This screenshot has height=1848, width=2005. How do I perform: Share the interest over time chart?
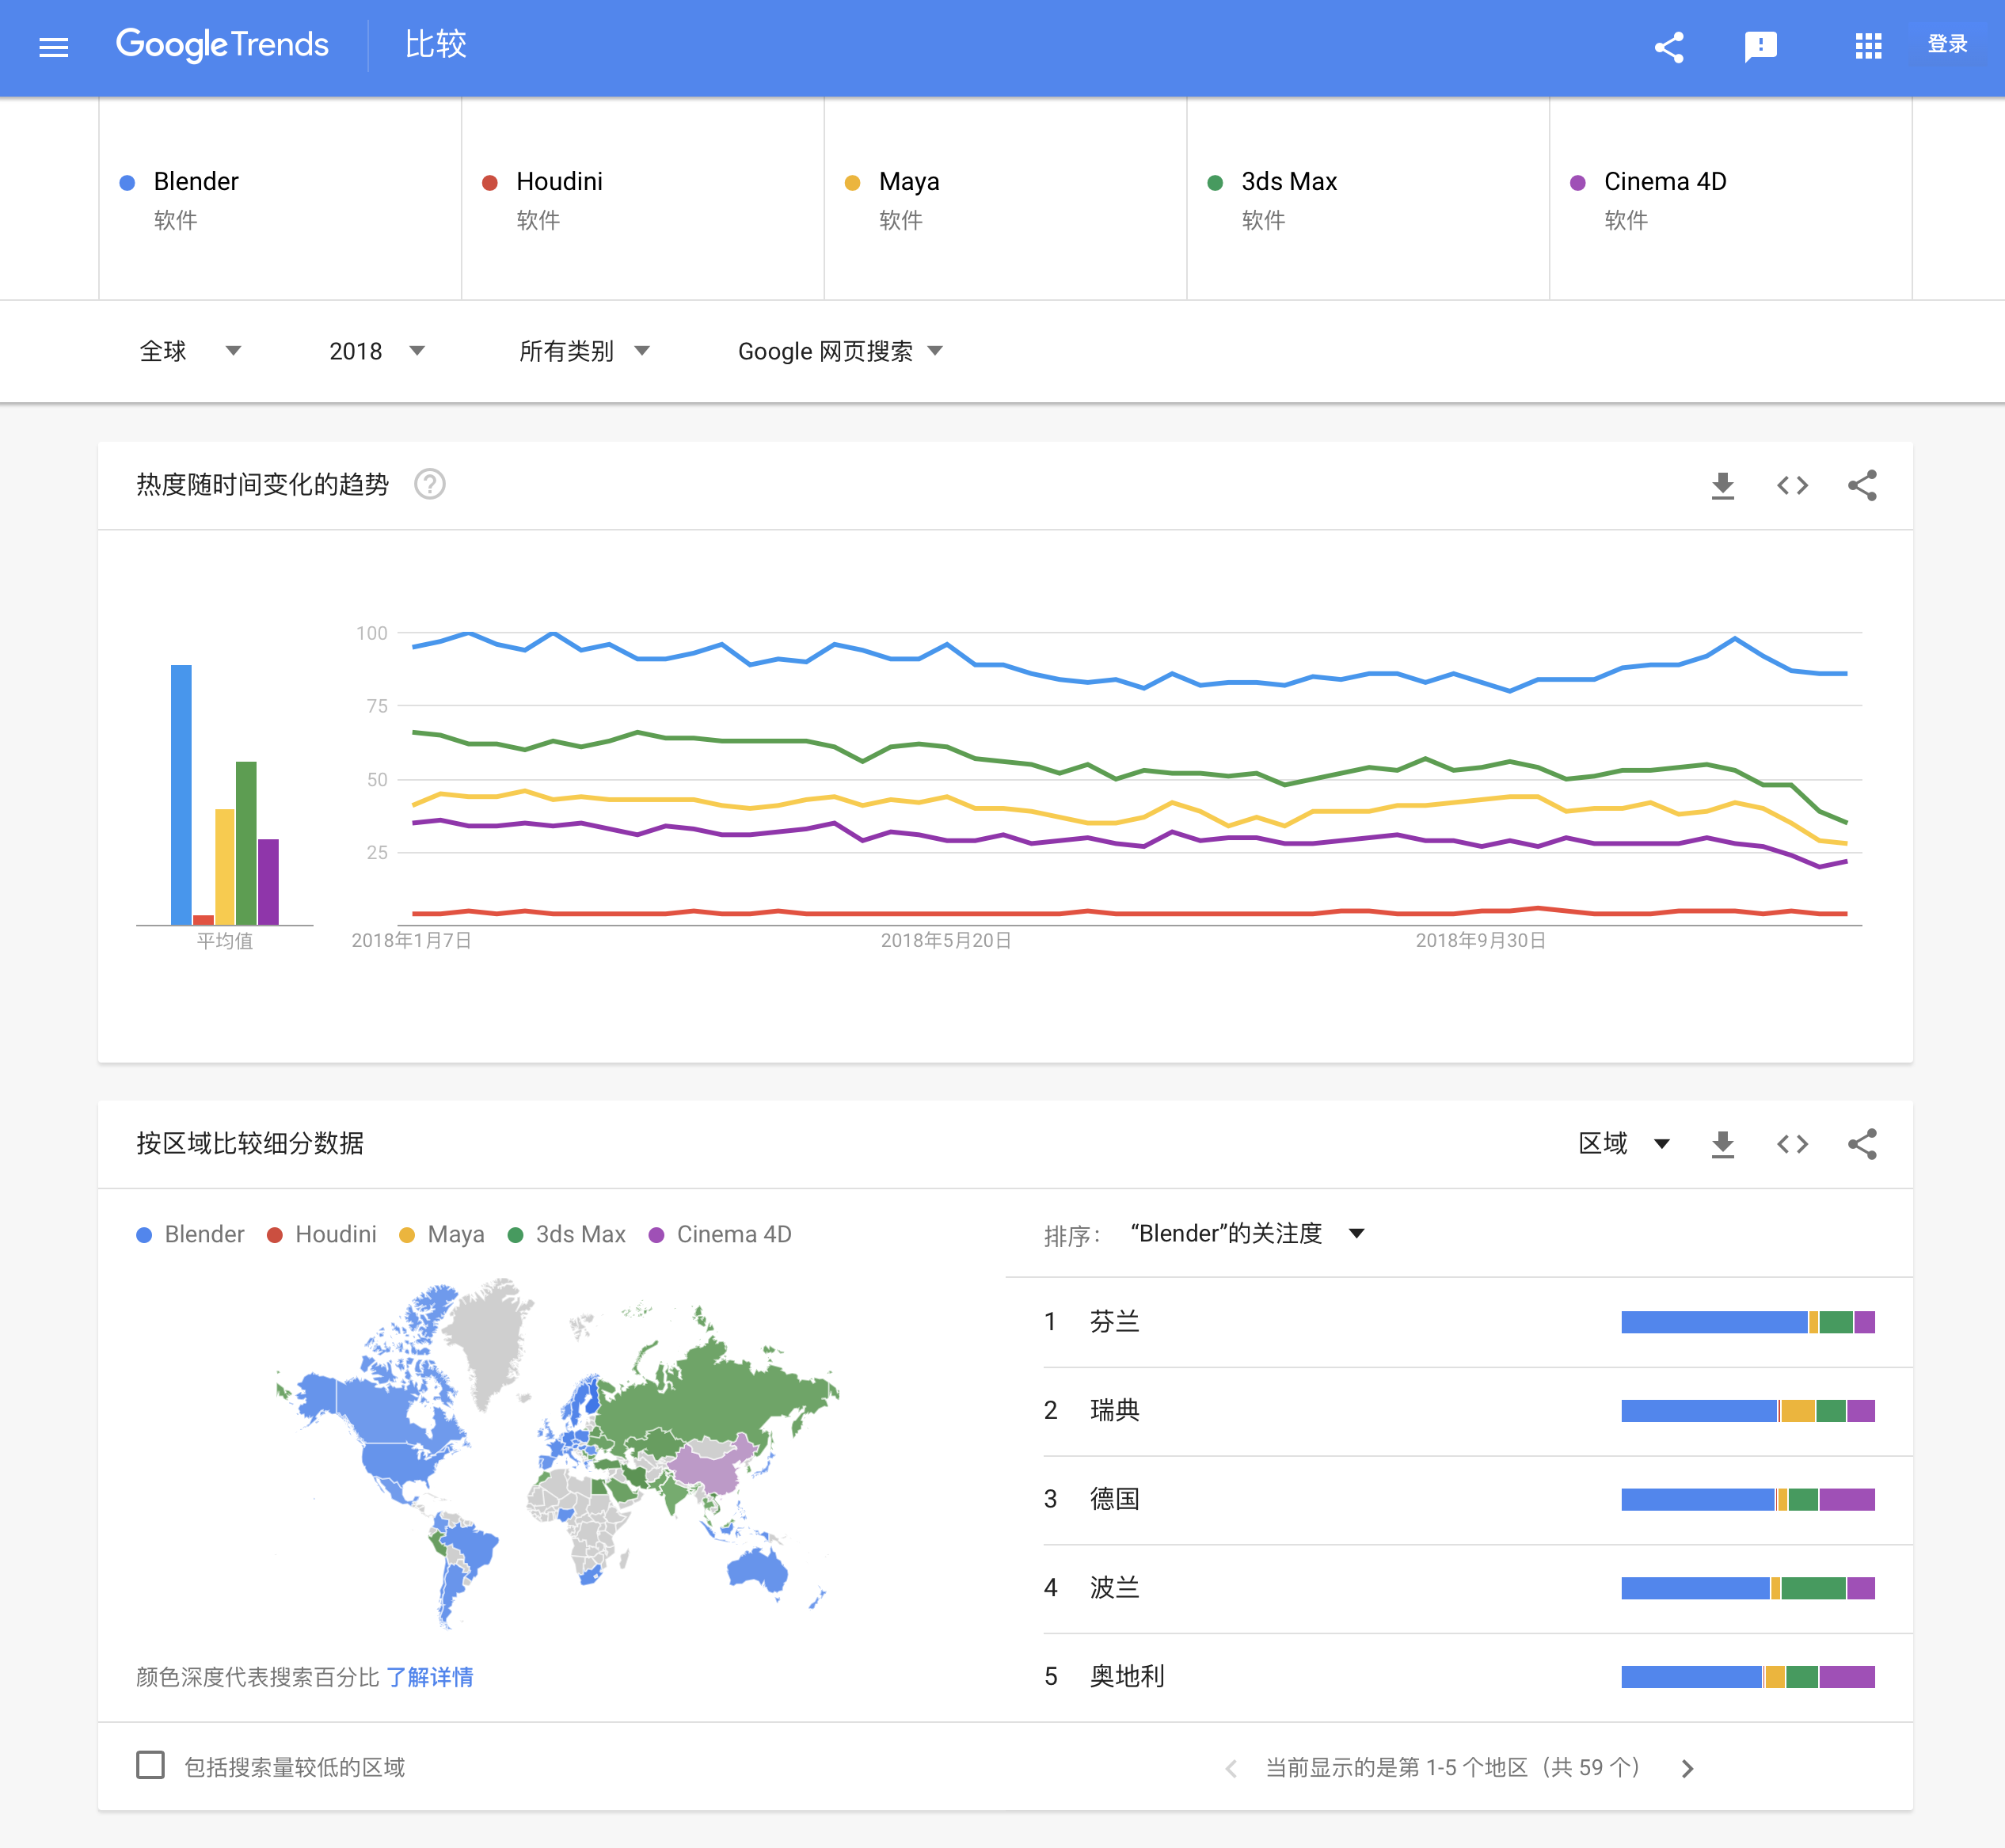[x=1862, y=485]
